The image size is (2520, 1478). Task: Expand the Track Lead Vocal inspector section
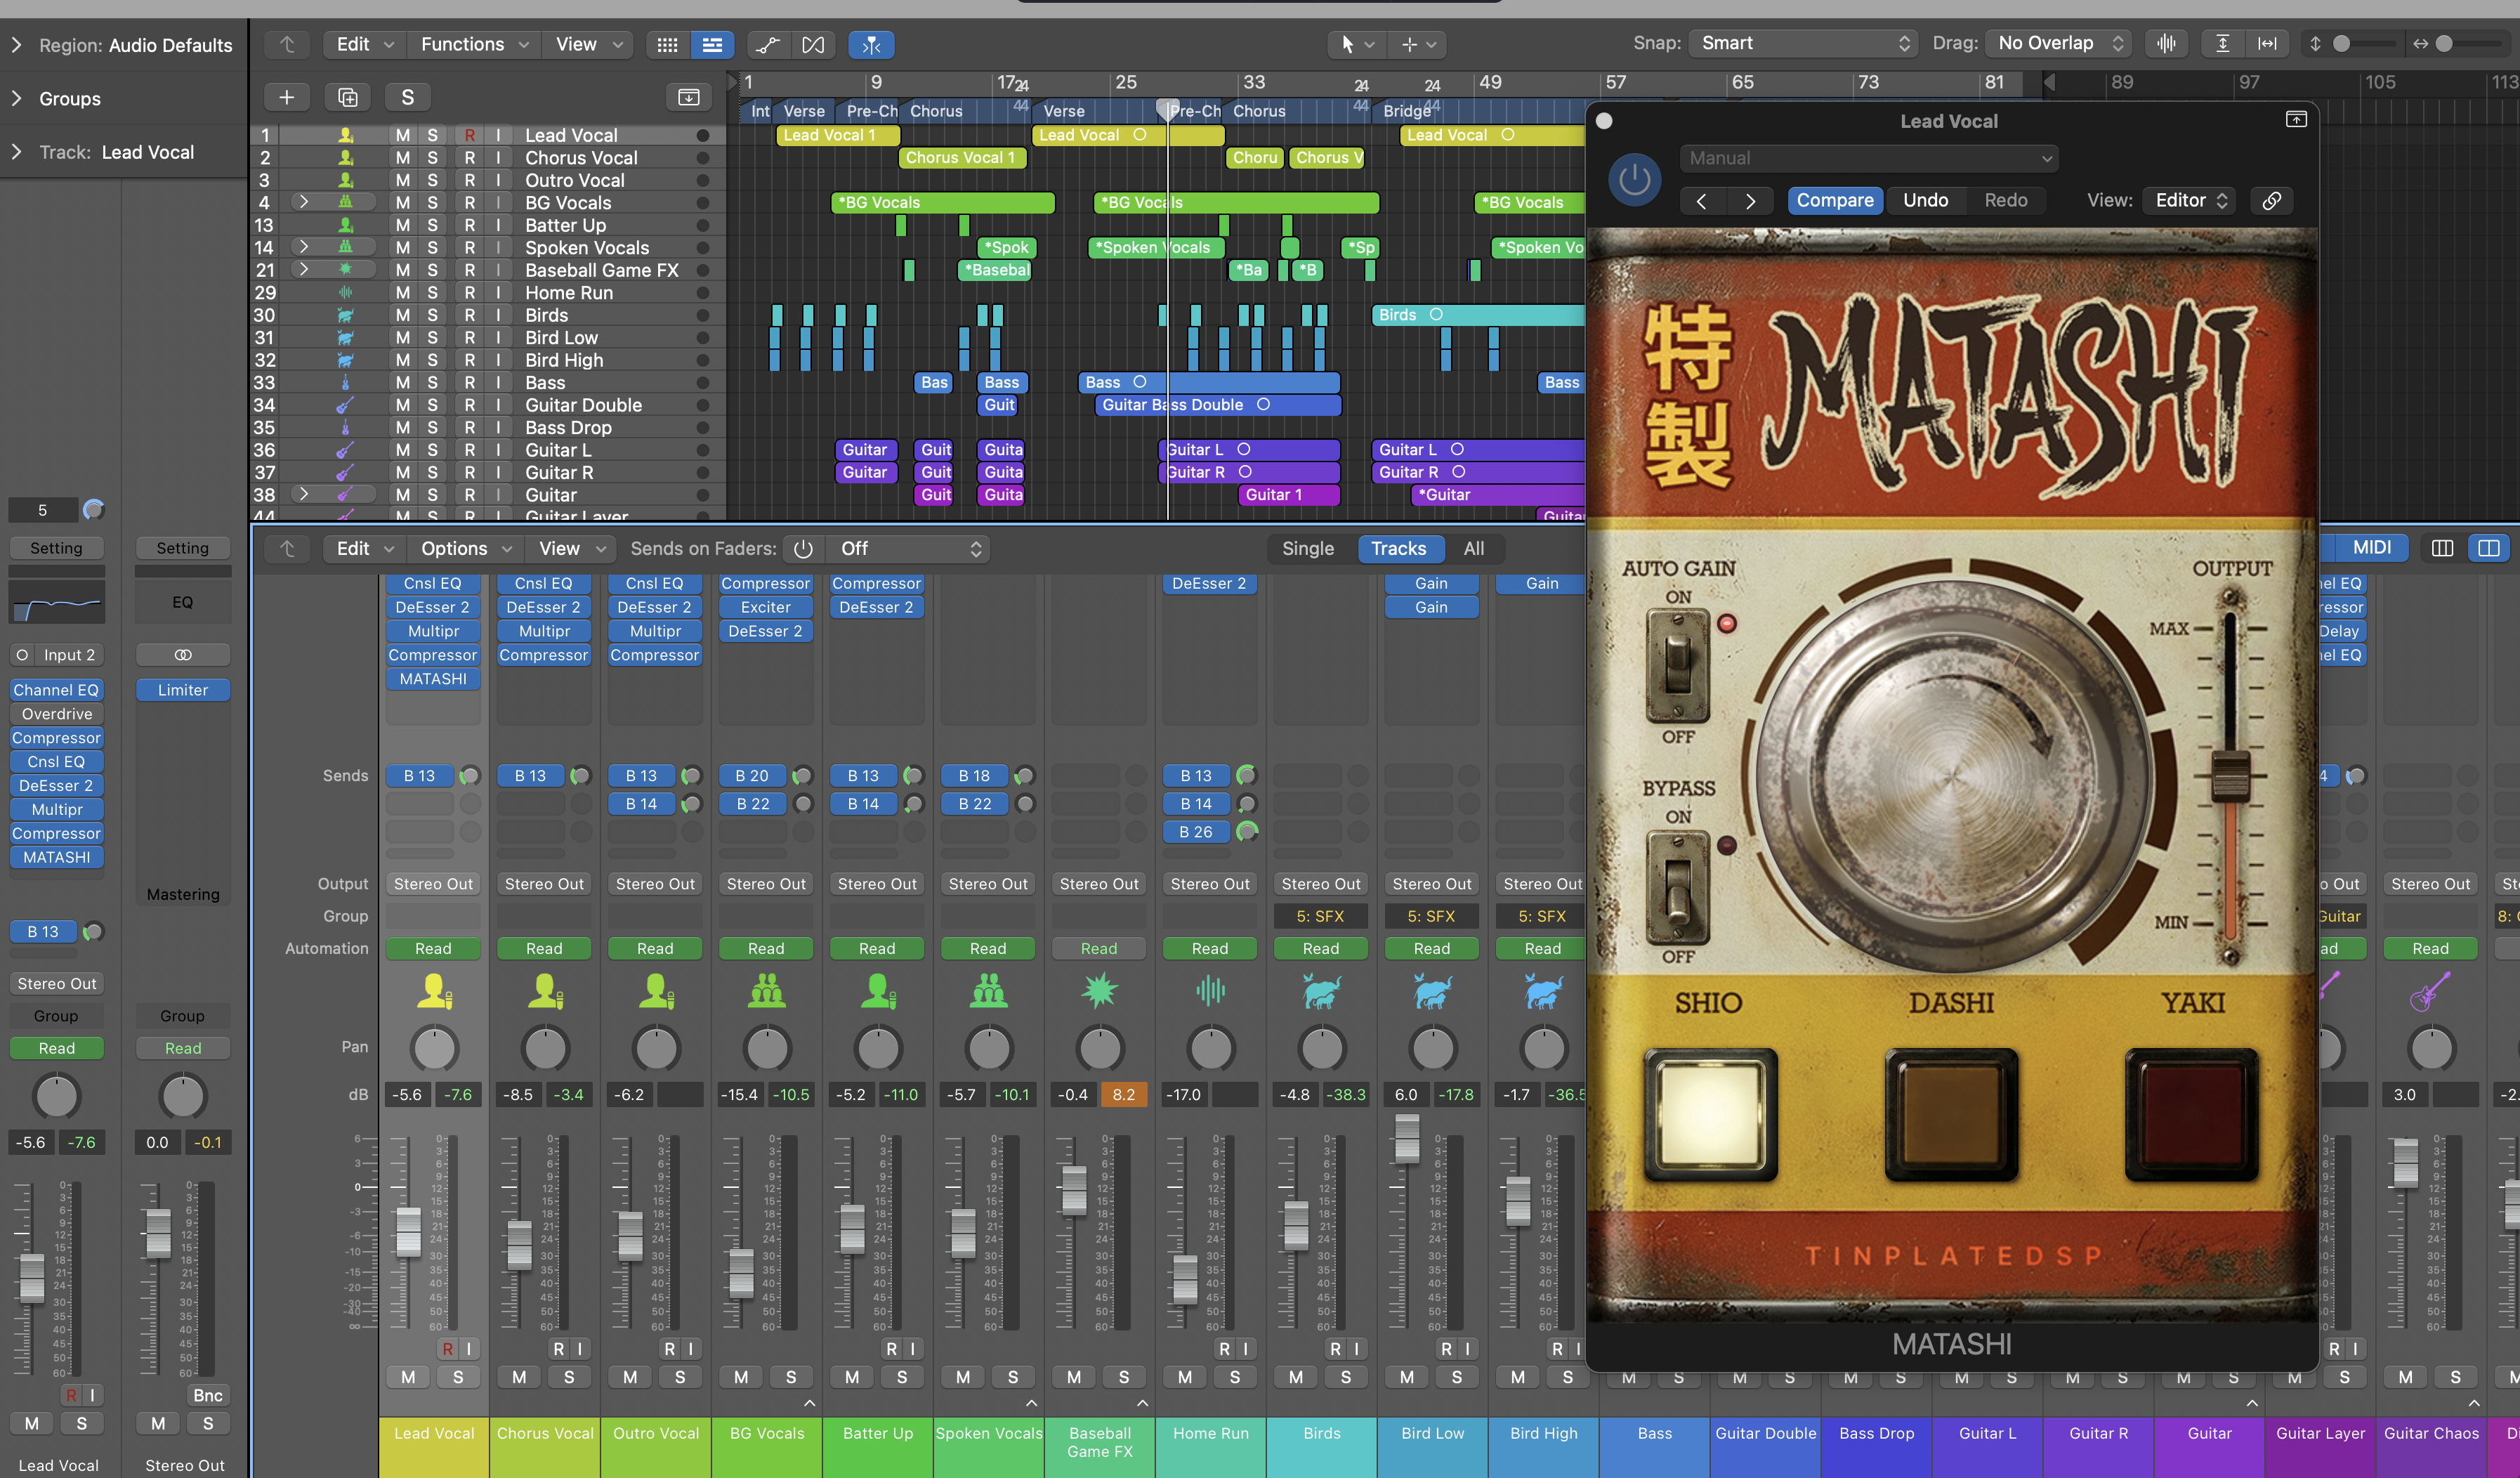[16, 152]
